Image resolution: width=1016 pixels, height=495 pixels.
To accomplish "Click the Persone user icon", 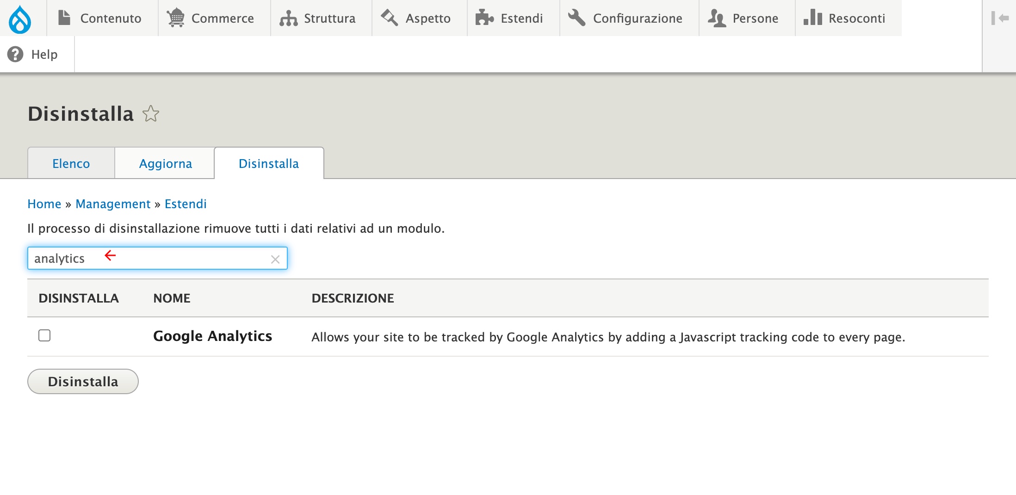I will [x=717, y=19].
